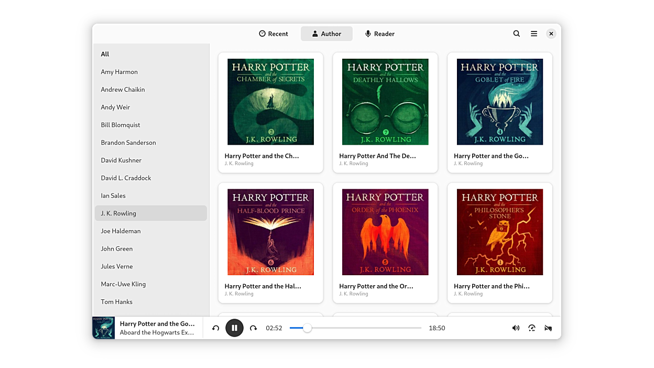
Task: Open the playback speed settings
Action: [x=532, y=328]
